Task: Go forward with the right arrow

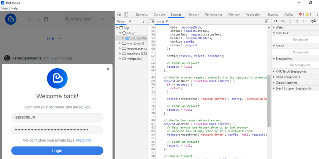Action: (38, 19)
